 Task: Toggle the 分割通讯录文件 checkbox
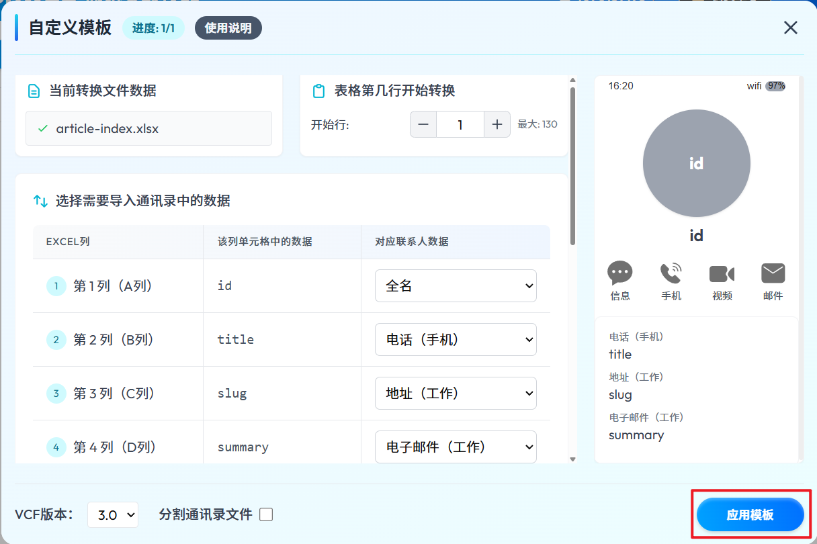pyautogui.click(x=266, y=514)
